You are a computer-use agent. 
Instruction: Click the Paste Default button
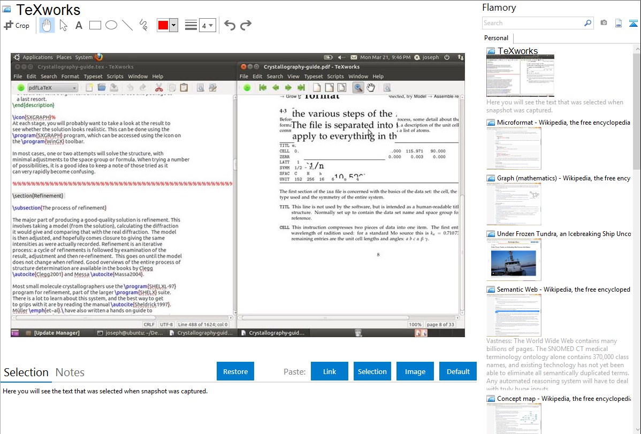click(458, 371)
